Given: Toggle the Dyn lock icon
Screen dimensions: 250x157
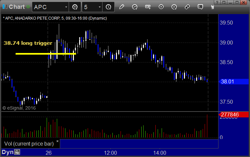Looking at the screenshot, I should [17, 152].
